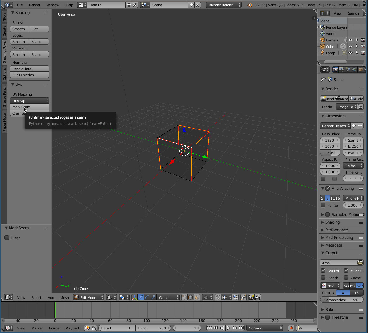
Task: Open the Render menu
Action: pyautogui.click(x=34, y=5)
